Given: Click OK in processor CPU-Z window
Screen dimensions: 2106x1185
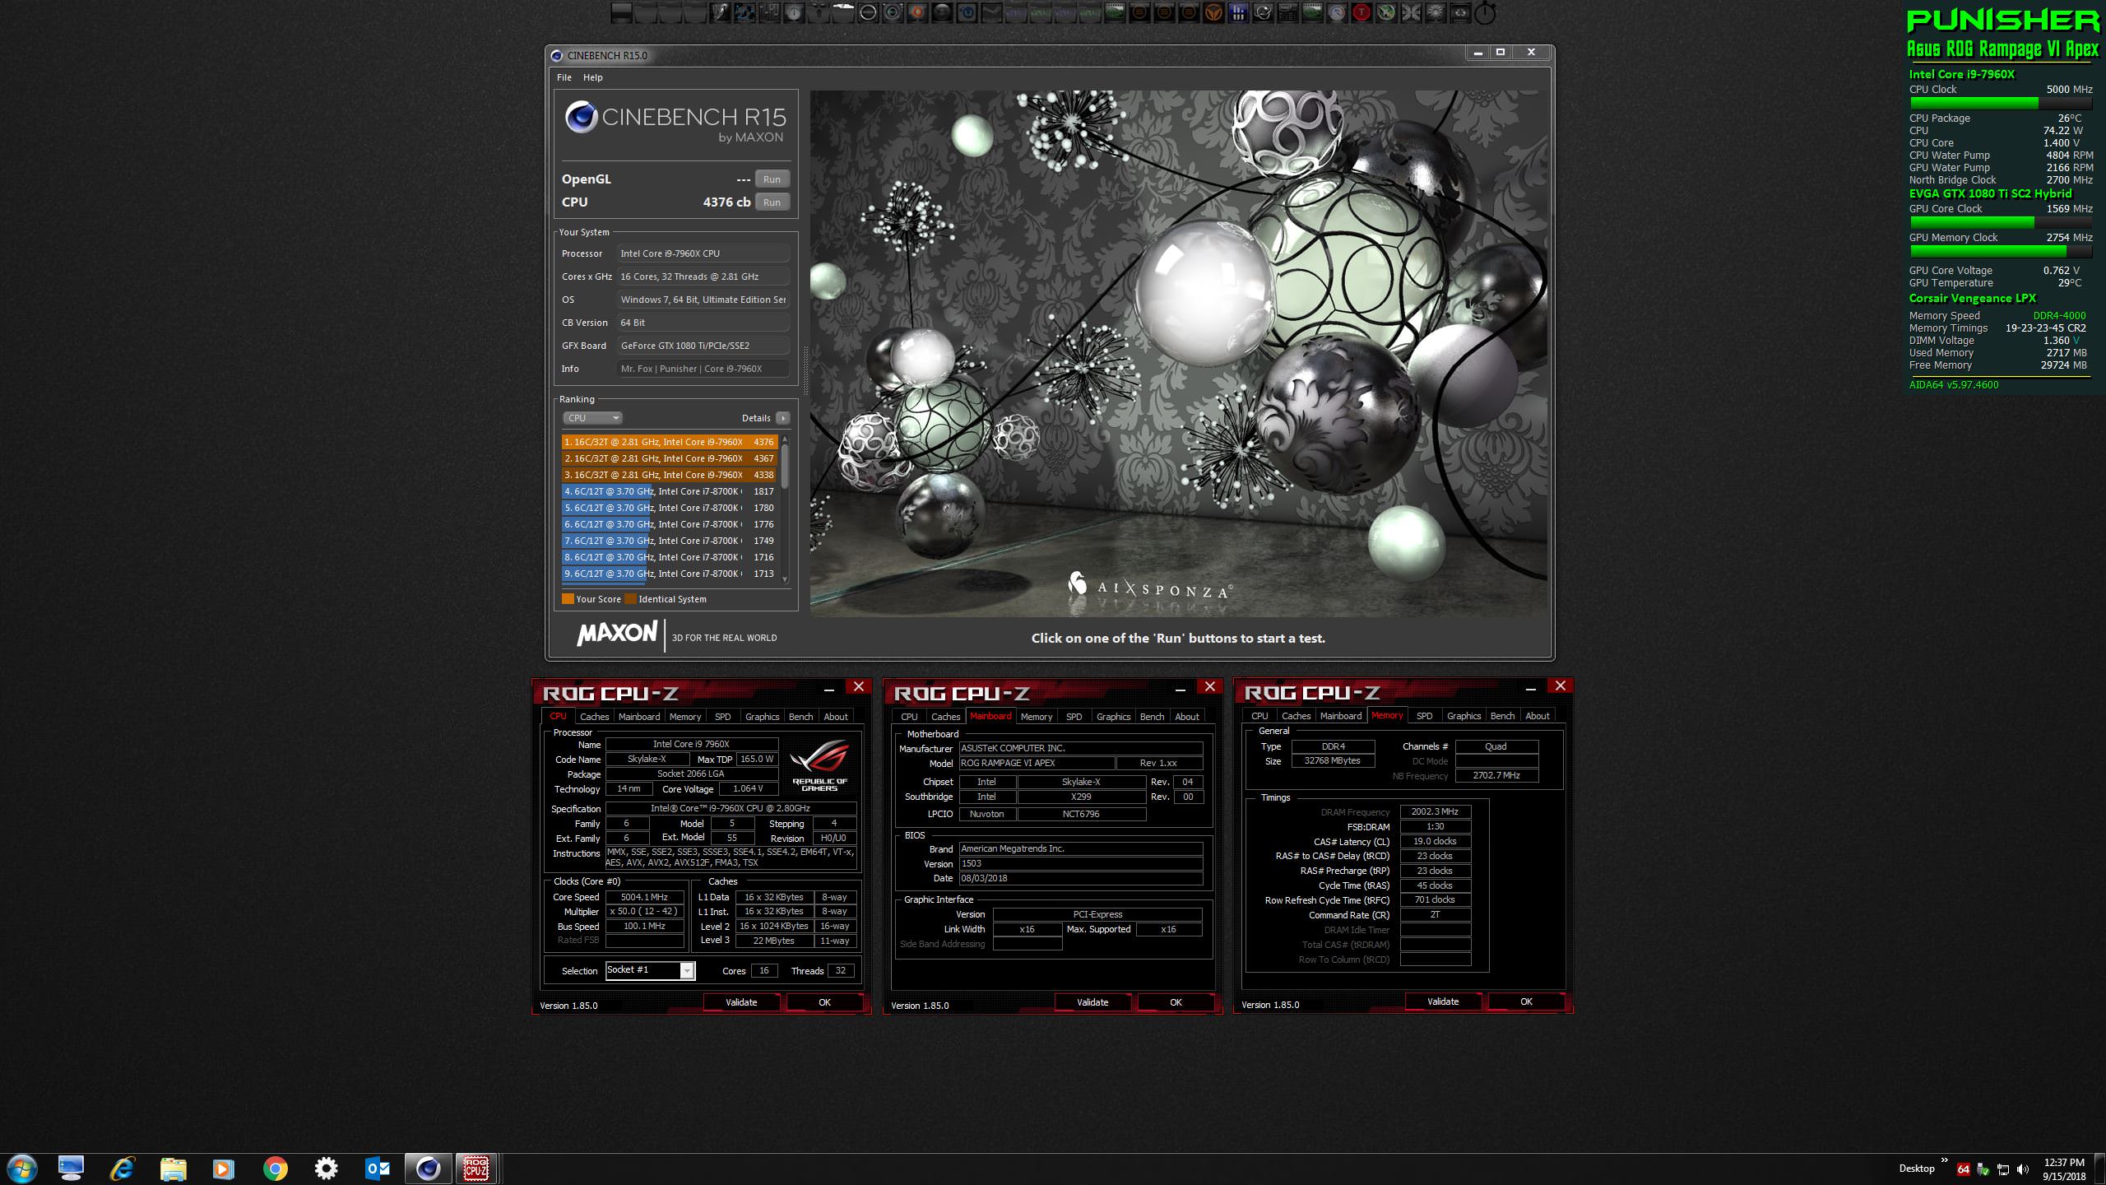Looking at the screenshot, I should [824, 1002].
